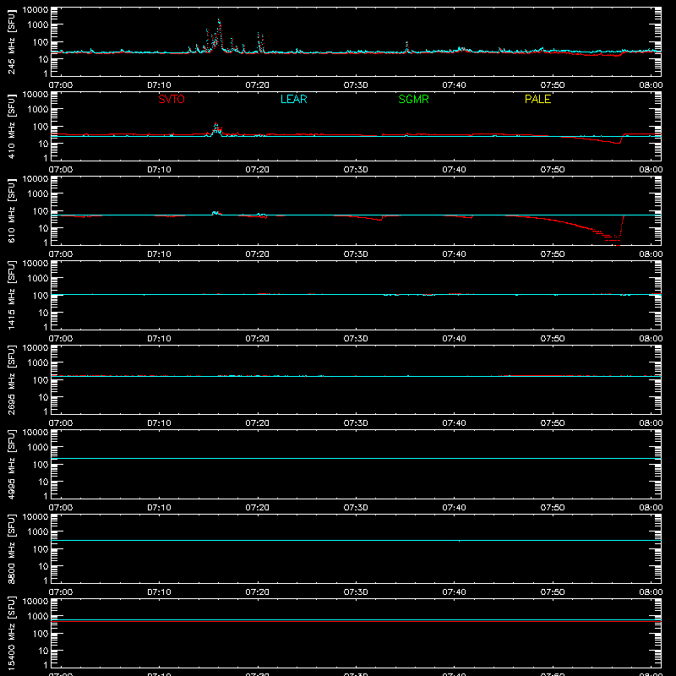Click the 10 y-axis label in the 8800 MHz panel
Viewport: 676px width, 676px height.
click(x=43, y=566)
